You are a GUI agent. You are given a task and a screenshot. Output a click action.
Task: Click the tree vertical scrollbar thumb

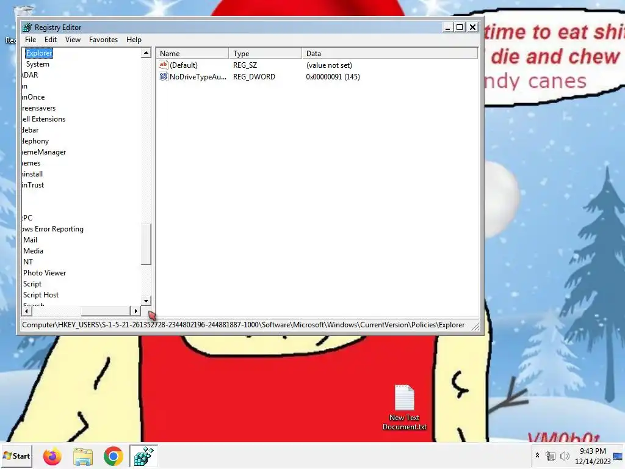[x=146, y=244]
